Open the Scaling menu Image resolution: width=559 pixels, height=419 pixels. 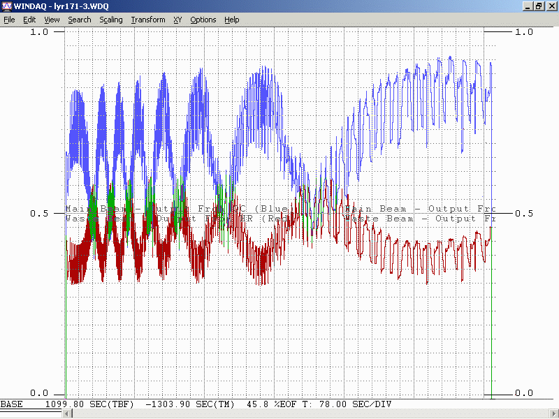(110, 20)
